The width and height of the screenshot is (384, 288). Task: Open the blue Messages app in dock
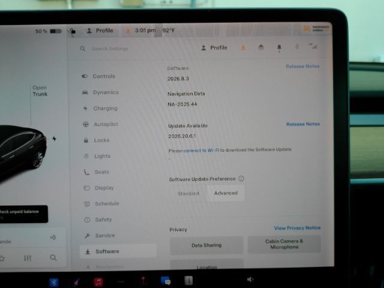click(166, 281)
